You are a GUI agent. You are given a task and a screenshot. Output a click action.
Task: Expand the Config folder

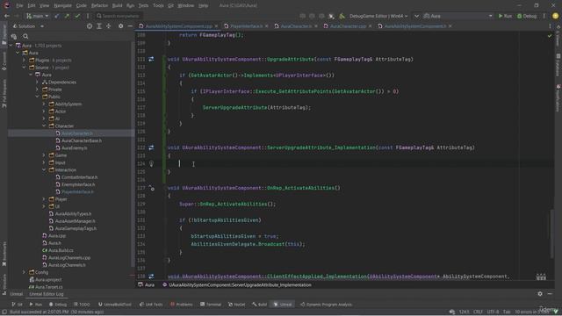pos(24,272)
